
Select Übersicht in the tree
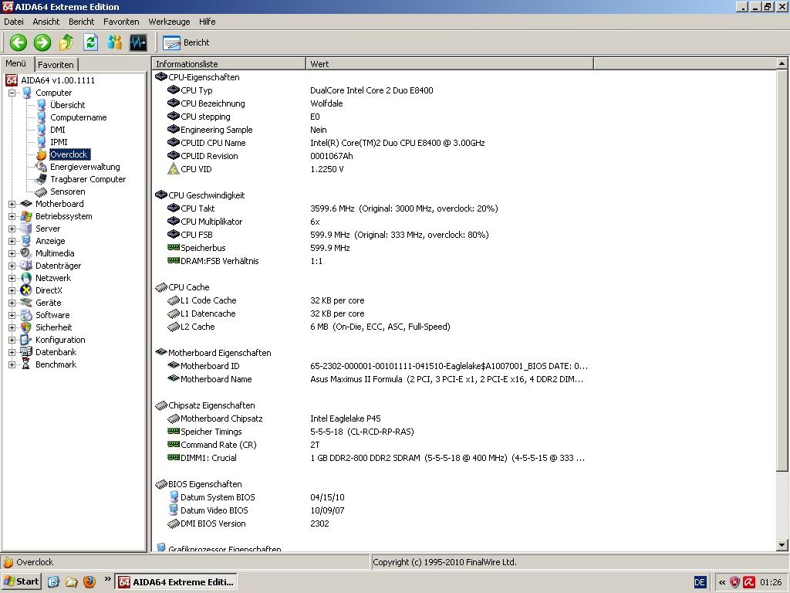pos(68,105)
